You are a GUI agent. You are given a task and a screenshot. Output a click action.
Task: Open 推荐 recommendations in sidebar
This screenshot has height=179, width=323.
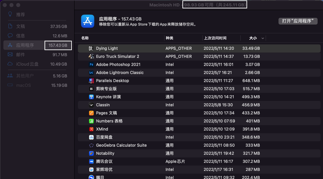tap(21, 15)
